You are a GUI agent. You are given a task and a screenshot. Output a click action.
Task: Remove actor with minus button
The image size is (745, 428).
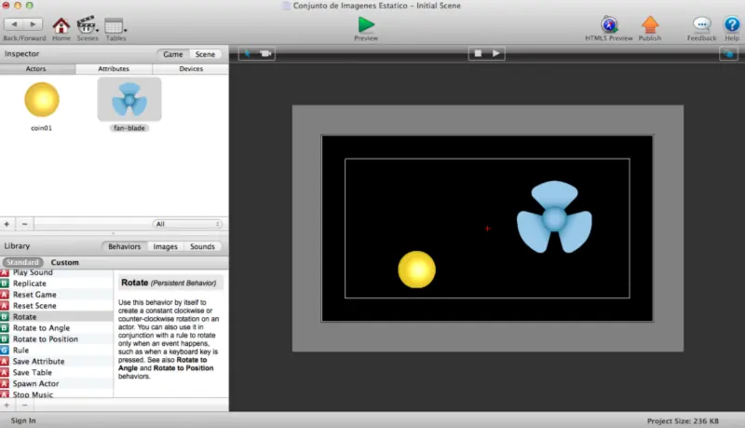pyautogui.click(x=25, y=224)
